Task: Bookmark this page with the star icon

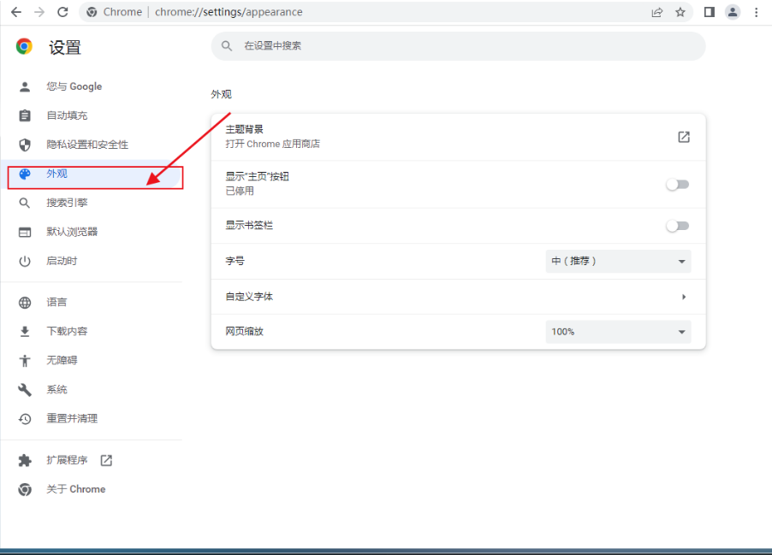Action: pyautogui.click(x=680, y=12)
